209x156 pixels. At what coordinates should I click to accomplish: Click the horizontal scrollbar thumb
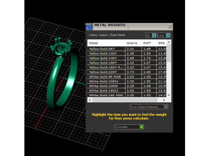125,100
